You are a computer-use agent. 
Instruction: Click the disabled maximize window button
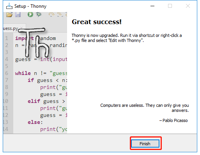[x=170, y=6]
